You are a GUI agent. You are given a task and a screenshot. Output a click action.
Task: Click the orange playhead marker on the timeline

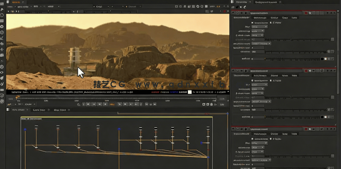(x=18, y=97)
